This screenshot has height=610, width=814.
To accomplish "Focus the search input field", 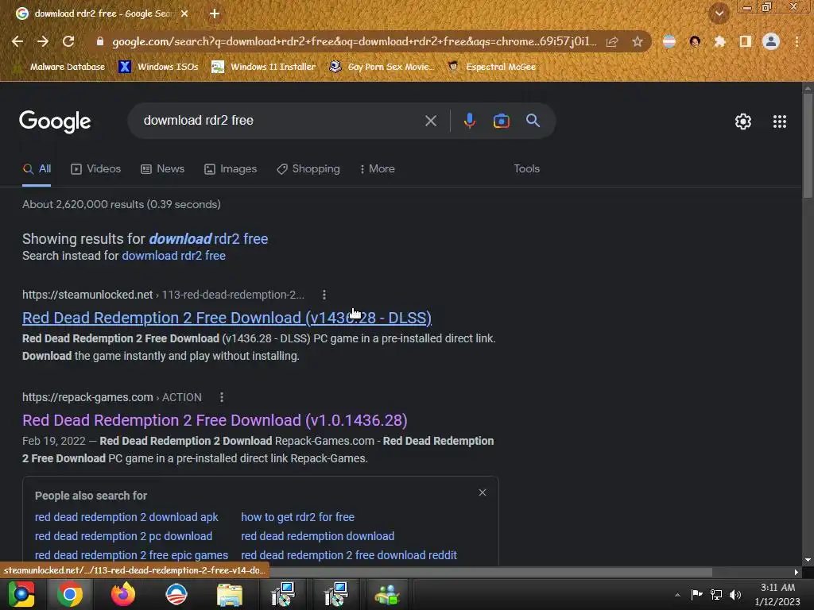I will click(x=281, y=121).
